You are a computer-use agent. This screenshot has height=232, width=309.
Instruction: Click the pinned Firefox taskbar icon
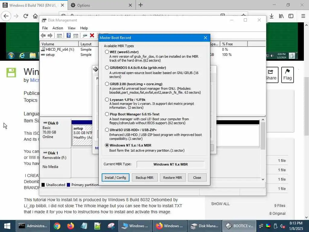[70, 226]
